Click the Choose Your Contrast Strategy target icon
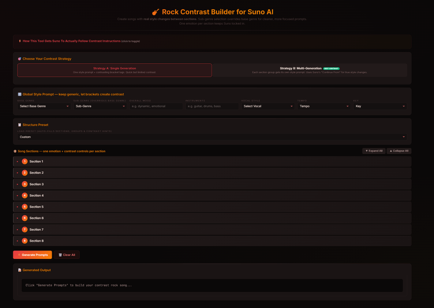 click(19, 59)
